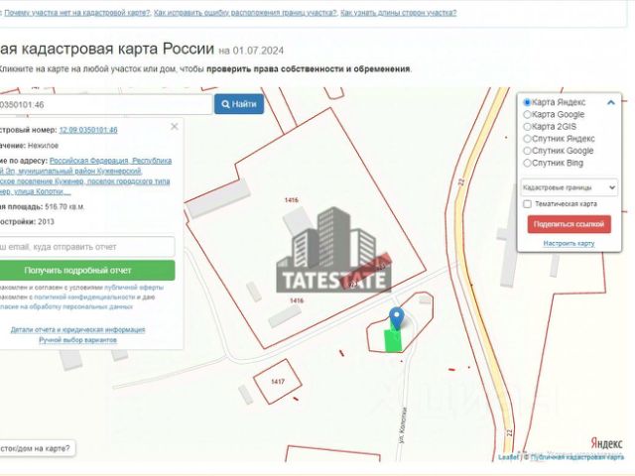
Task: Open the Кадастровые границы dropdown
Action: [569, 187]
